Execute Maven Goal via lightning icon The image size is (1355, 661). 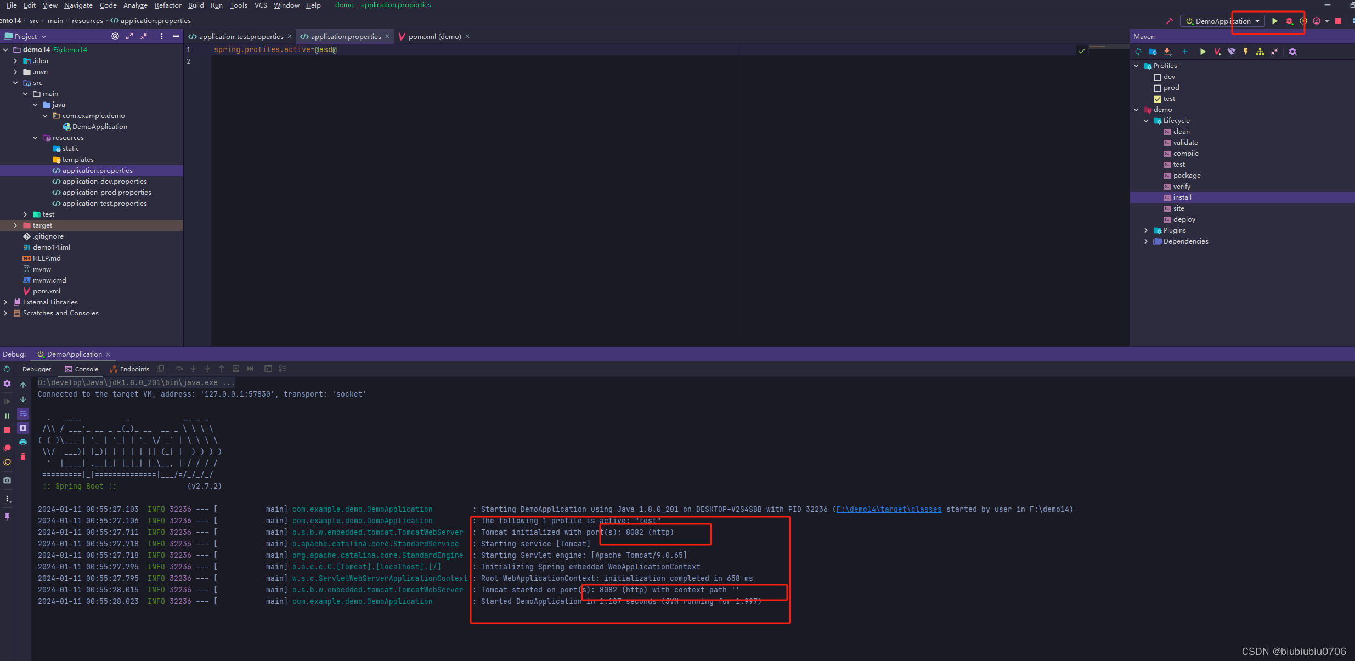(x=1246, y=52)
